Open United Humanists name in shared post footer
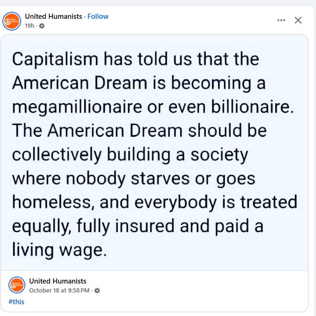Screen dimensions: 316x316 point(58,281)
